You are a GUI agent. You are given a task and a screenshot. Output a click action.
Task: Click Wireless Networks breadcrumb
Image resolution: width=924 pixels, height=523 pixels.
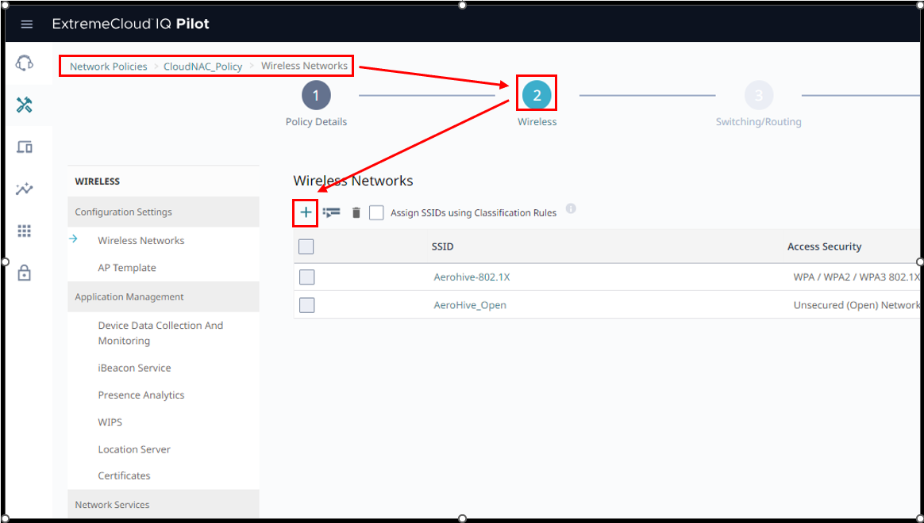[x=304, y=66]
